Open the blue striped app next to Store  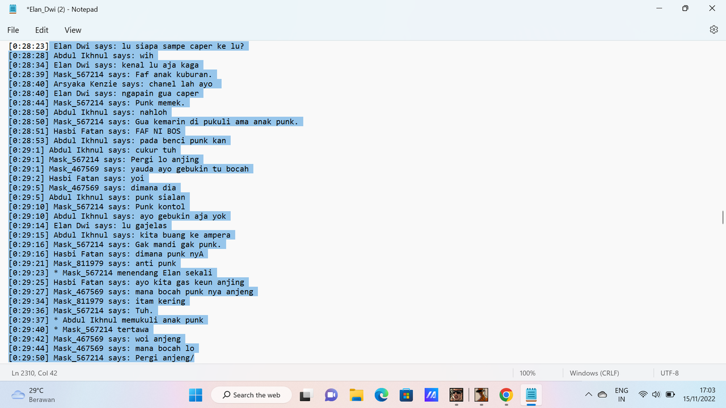pyautogui.click(x=431, y=394)
